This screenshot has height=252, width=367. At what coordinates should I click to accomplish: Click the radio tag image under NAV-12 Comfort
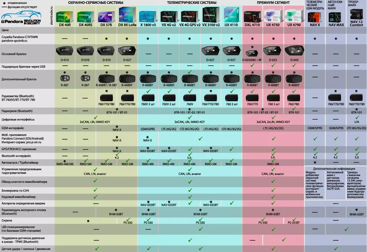click(x=356, y=97)
